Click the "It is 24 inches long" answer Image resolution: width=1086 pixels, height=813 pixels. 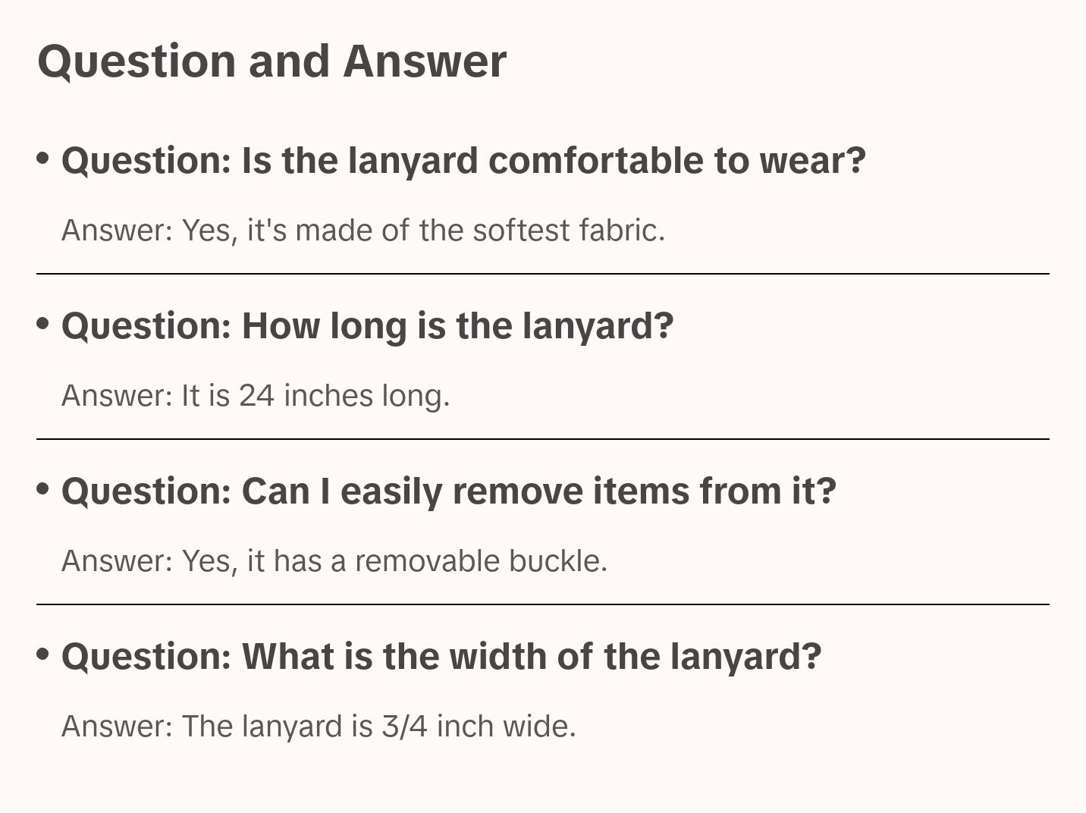pos(256,396)
